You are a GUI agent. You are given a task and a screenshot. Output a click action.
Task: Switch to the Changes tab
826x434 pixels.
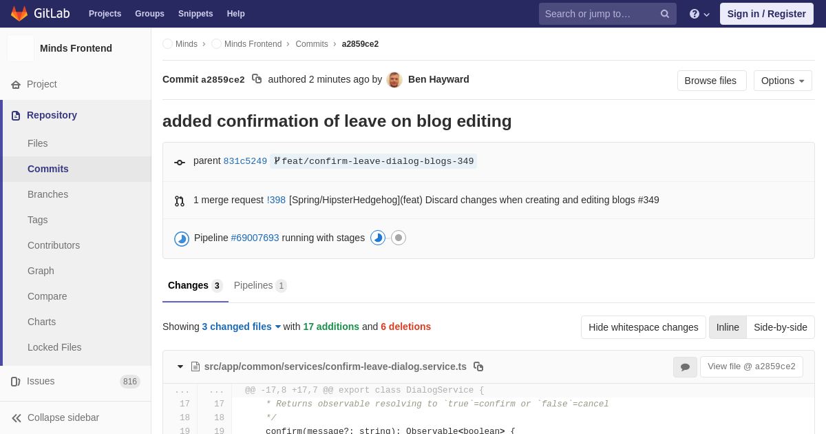195,285
